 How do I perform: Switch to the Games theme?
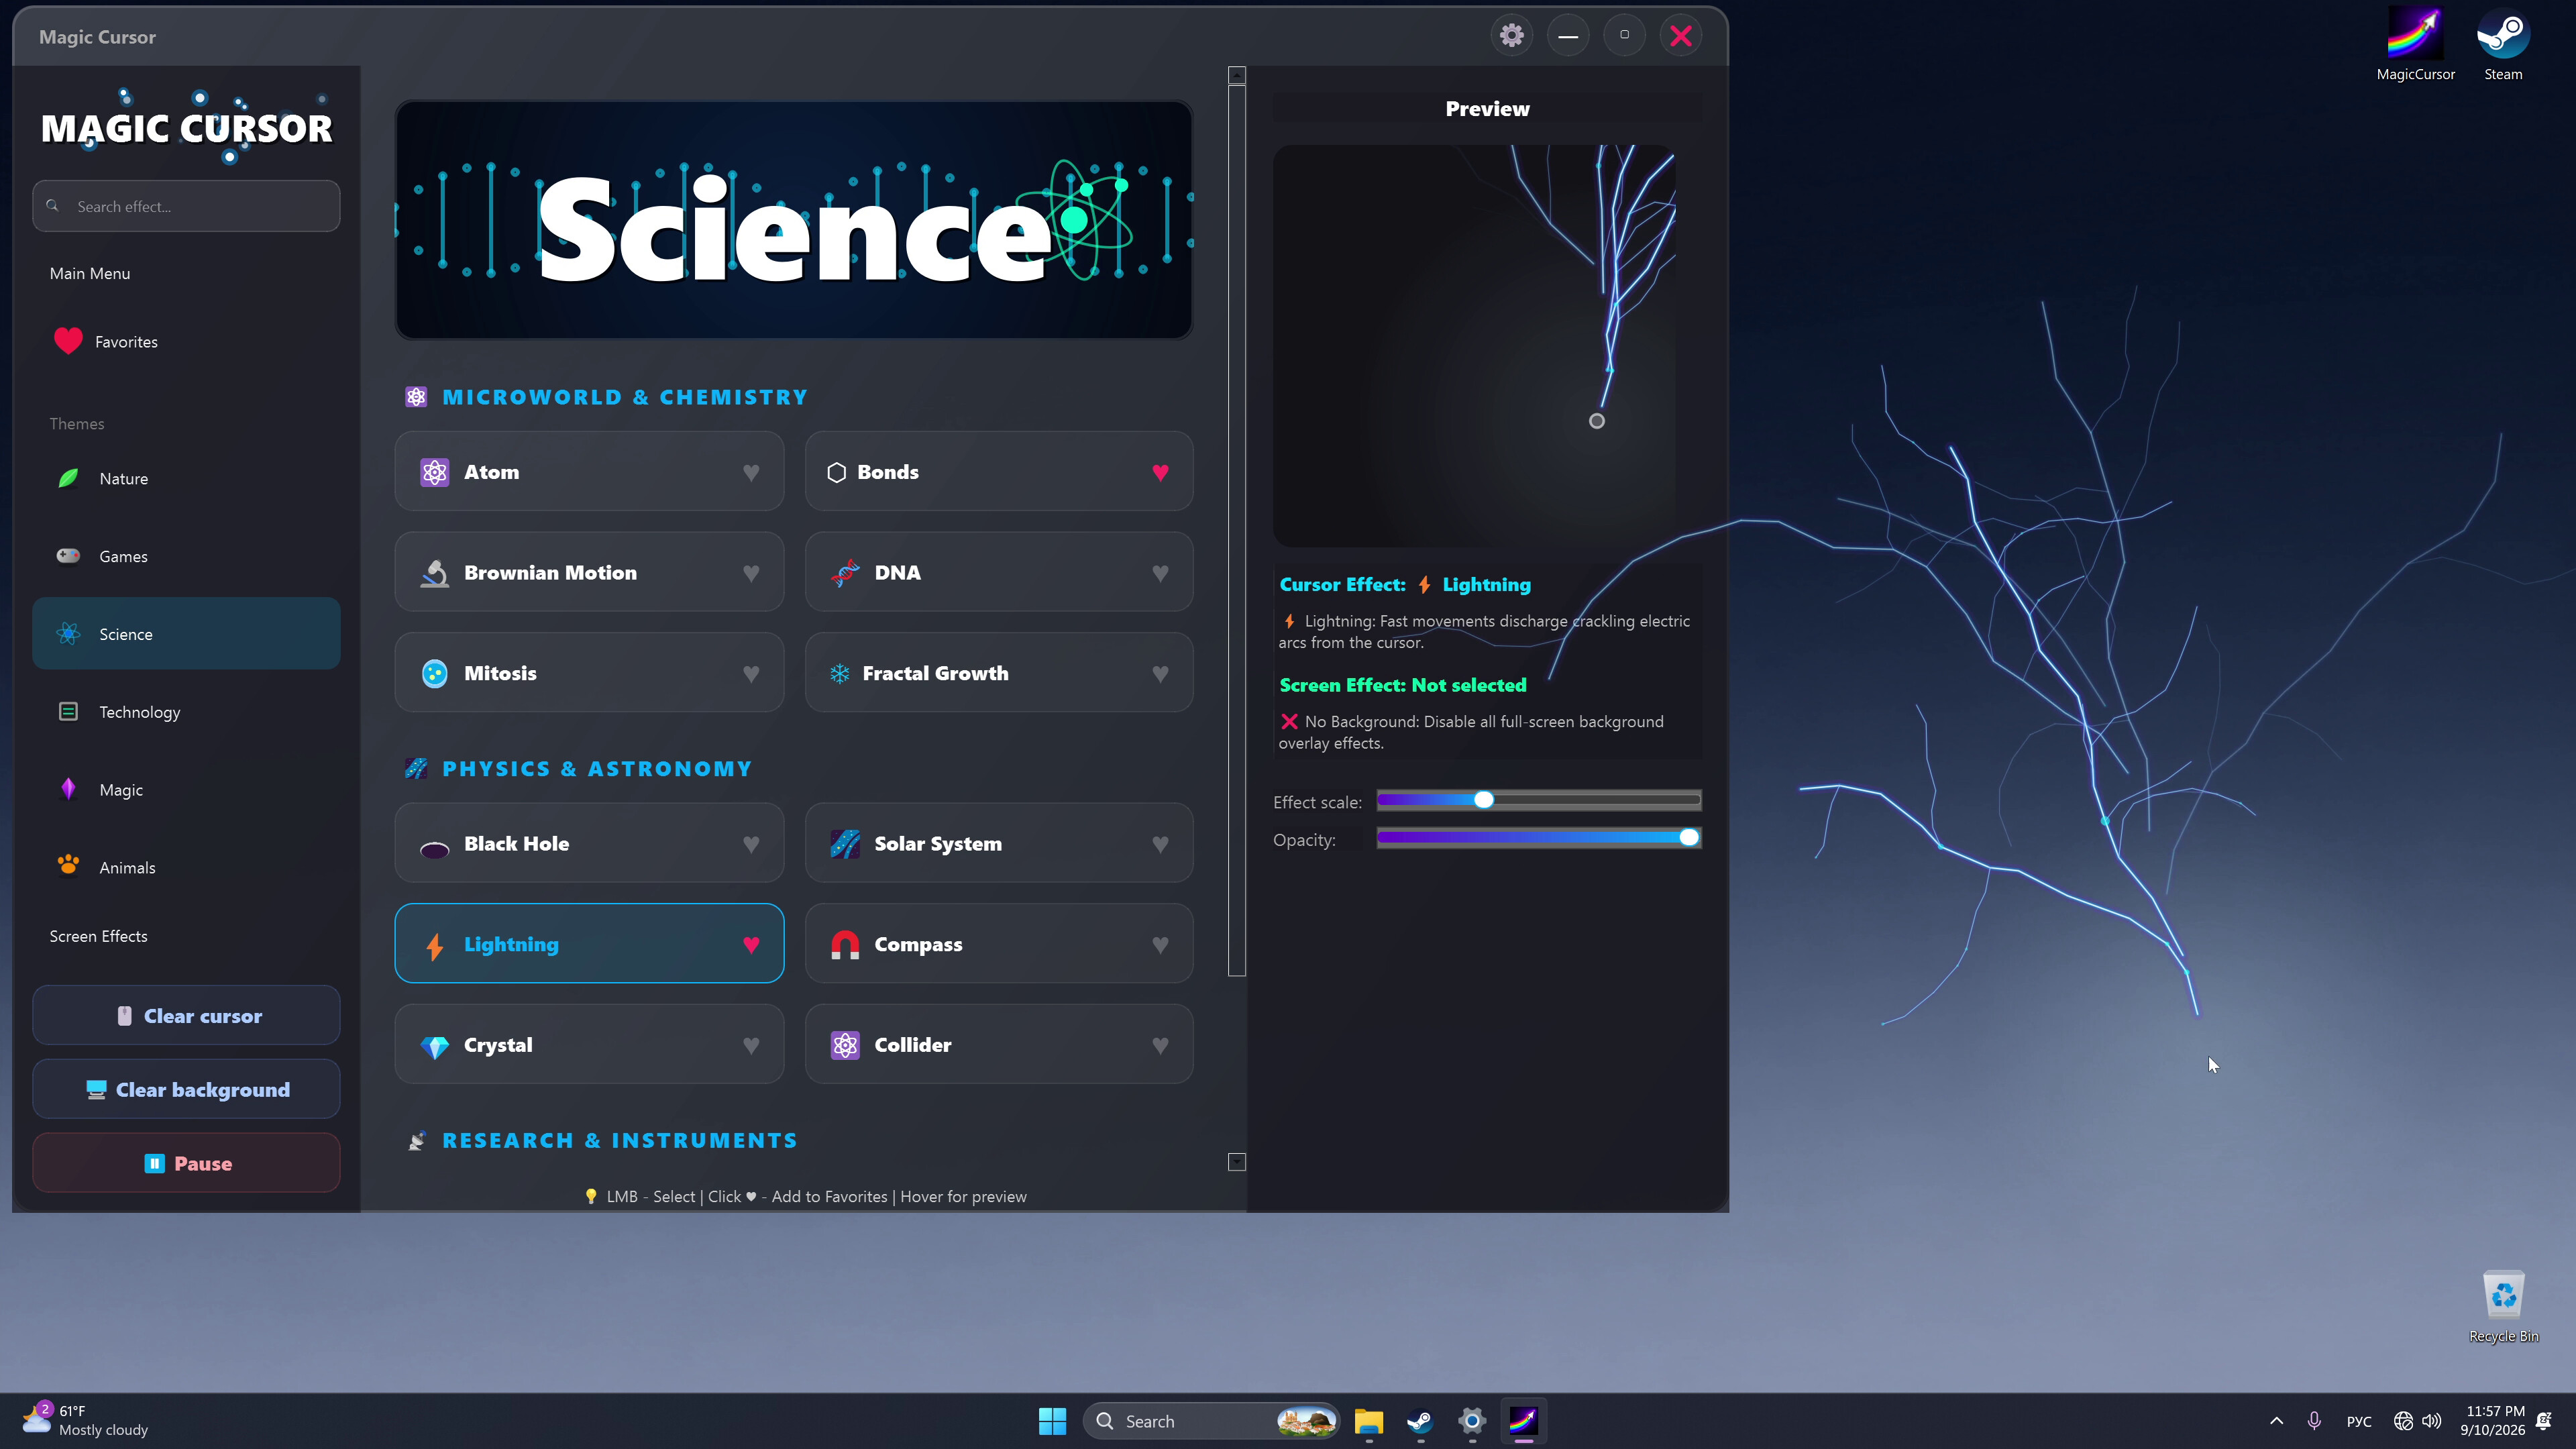click(186, 556)
